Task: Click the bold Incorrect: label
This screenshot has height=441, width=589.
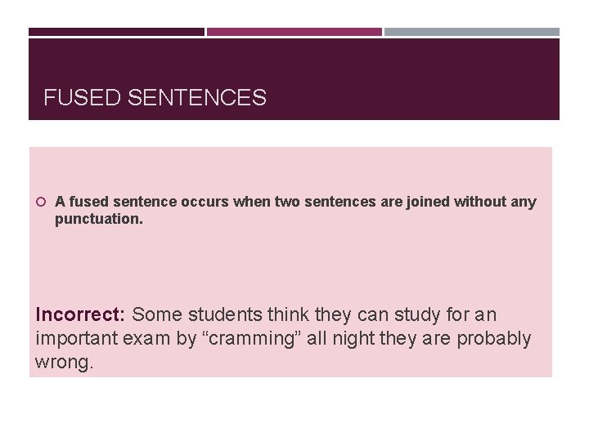Action: coord(80,314)
